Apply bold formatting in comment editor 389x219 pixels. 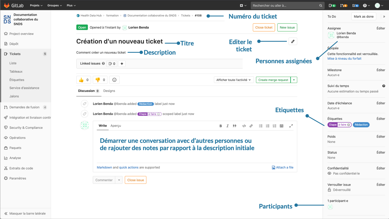pos(221,126)
